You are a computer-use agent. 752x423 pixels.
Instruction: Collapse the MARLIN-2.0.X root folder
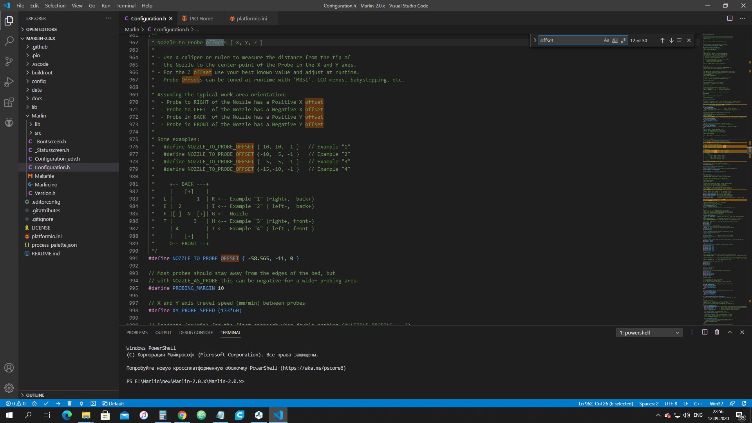(x=69, y=38)
